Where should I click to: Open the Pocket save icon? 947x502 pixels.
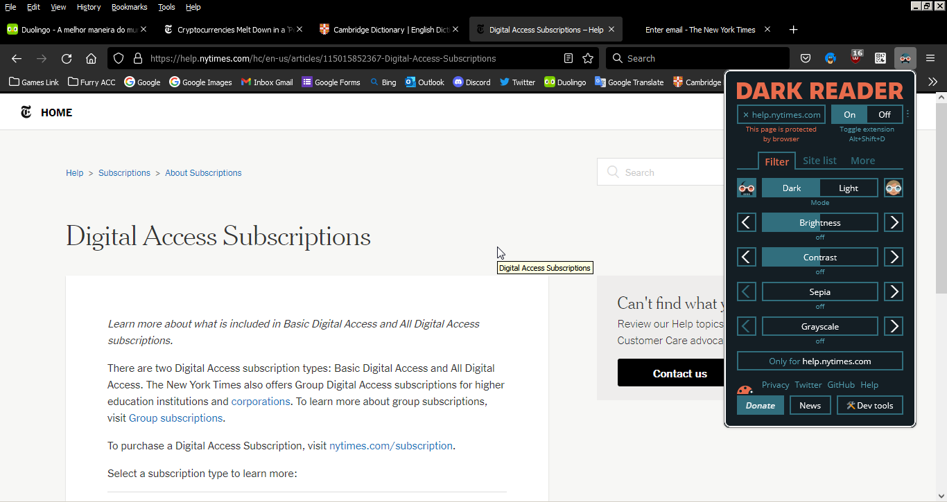click(806, 59)
